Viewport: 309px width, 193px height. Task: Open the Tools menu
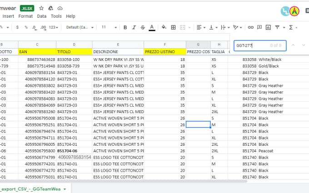[x=56, y=16]
